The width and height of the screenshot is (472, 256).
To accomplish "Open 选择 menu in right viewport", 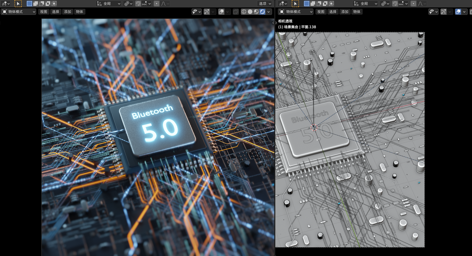I will click(333, 12).
